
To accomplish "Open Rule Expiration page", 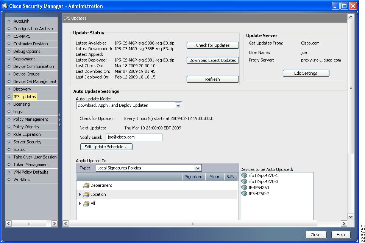I will pos(27,134).
